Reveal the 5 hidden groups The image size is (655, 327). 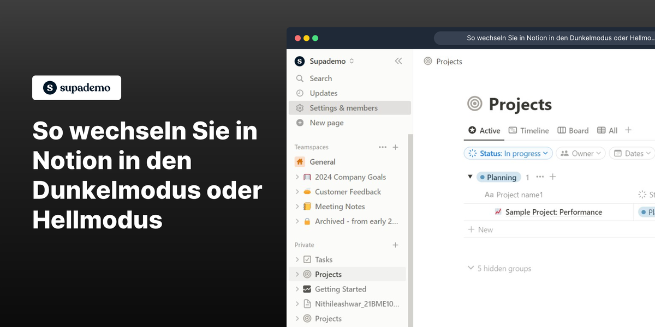tap(498, 268)
